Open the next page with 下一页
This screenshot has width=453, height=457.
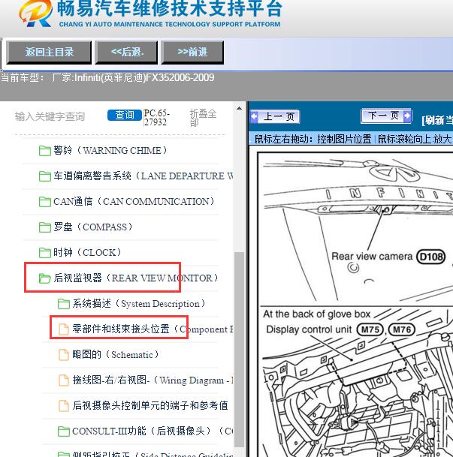click(x=386, y=116)
